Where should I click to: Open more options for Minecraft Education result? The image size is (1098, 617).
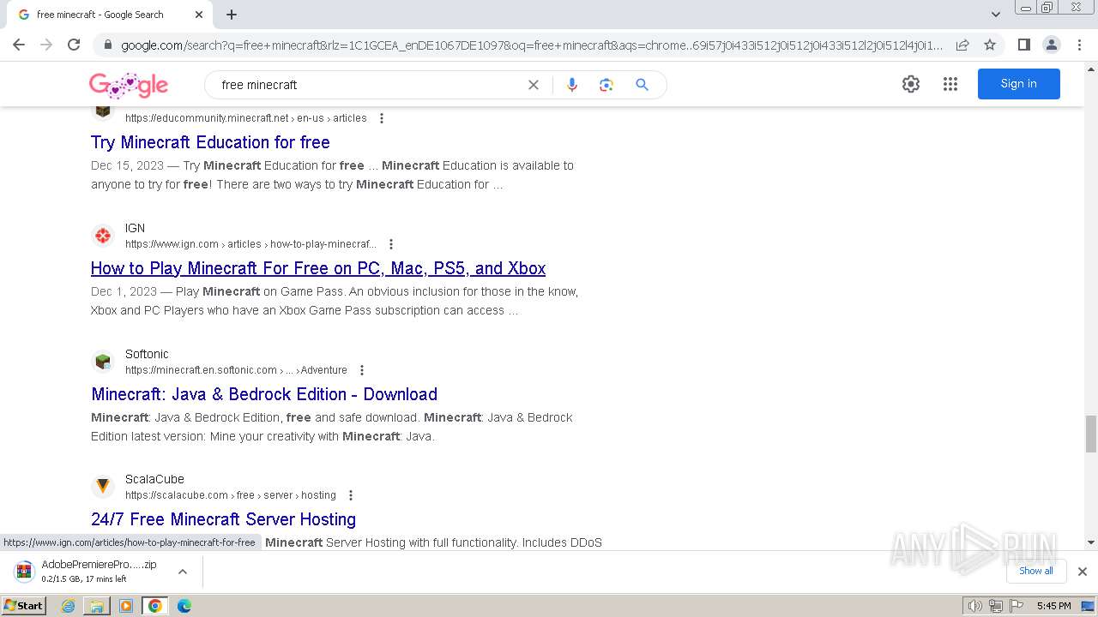382,118
